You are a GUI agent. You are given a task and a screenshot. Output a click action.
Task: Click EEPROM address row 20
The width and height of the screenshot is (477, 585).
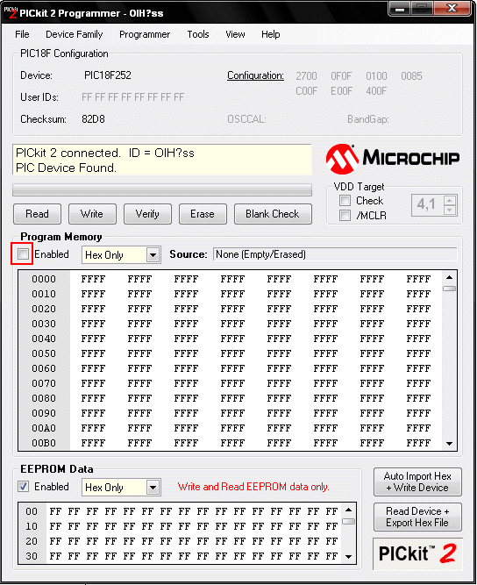[x=32, y=541]
